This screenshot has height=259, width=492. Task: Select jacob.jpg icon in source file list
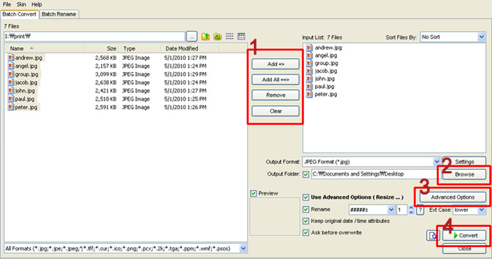(11, 83)
